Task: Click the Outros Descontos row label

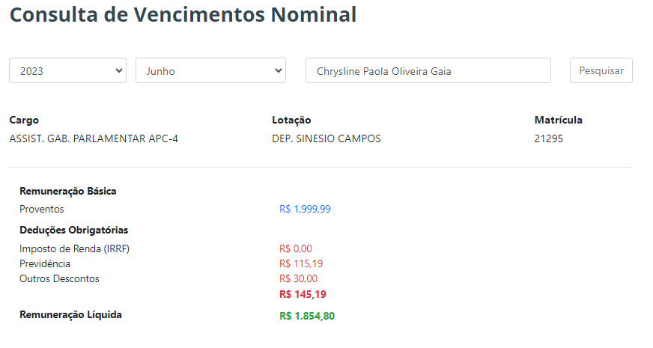Action: [x=60, y=279]
